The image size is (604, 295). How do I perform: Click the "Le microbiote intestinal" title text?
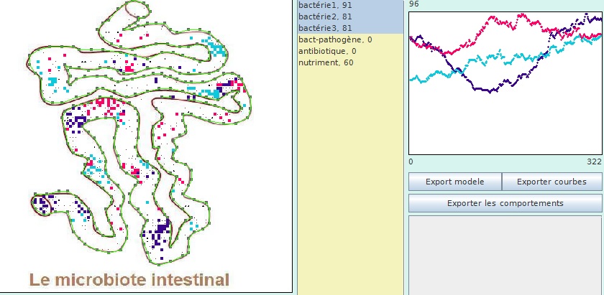pos(129,279)
